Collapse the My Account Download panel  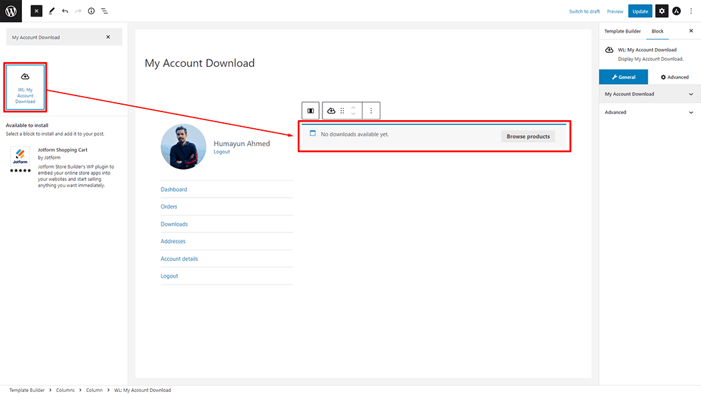point(690,93)
